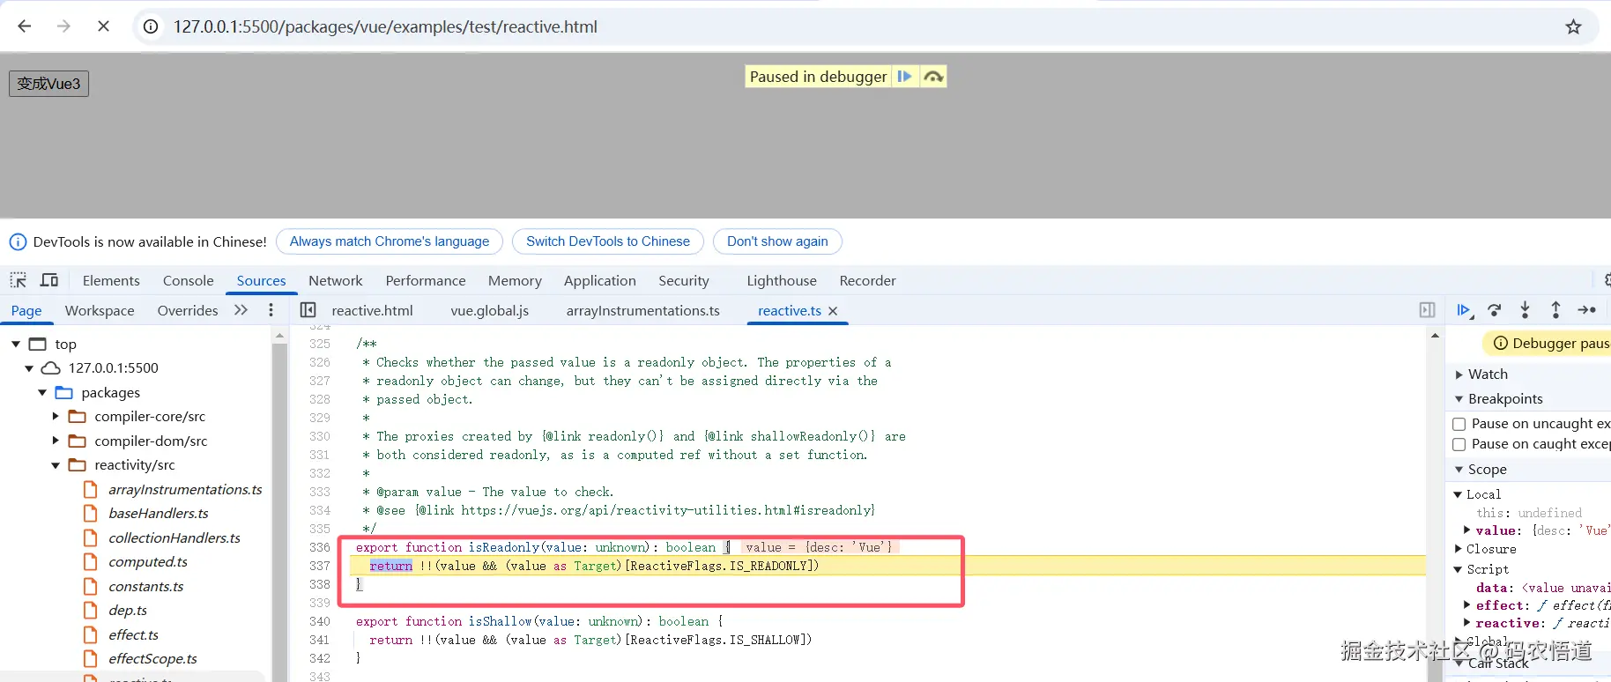Image resolution: width=1611 pixels, height=682 pixels.
Task: Switch to the vue.global.js editor tab
Action: pyautogui.click(x=490, y=310)
